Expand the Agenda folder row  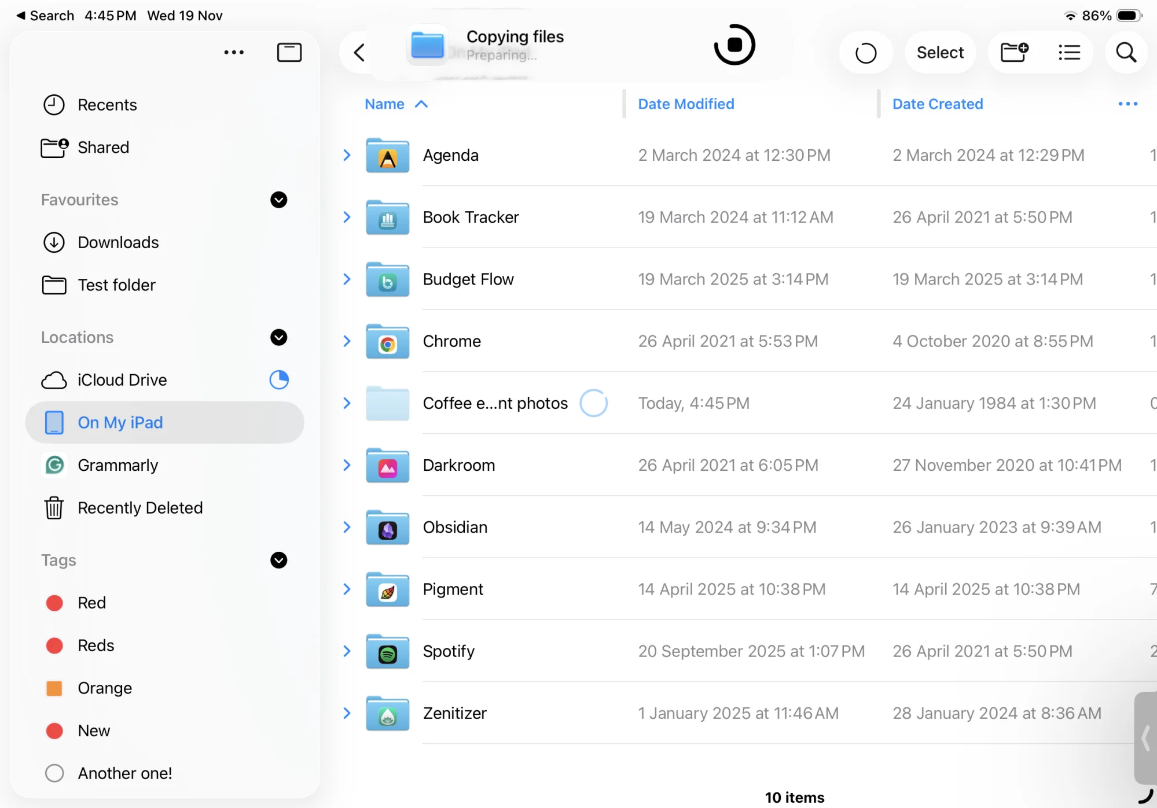(346, 155)
